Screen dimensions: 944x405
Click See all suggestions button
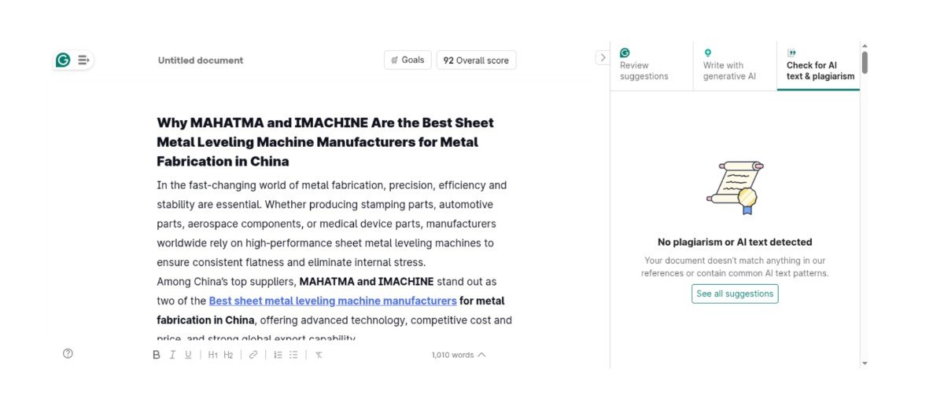[x=735, y=294]
